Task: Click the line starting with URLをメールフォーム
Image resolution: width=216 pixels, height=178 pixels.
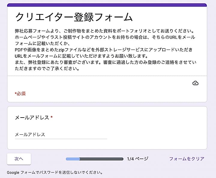Action: pyautogui.click(x=81, y=56)
